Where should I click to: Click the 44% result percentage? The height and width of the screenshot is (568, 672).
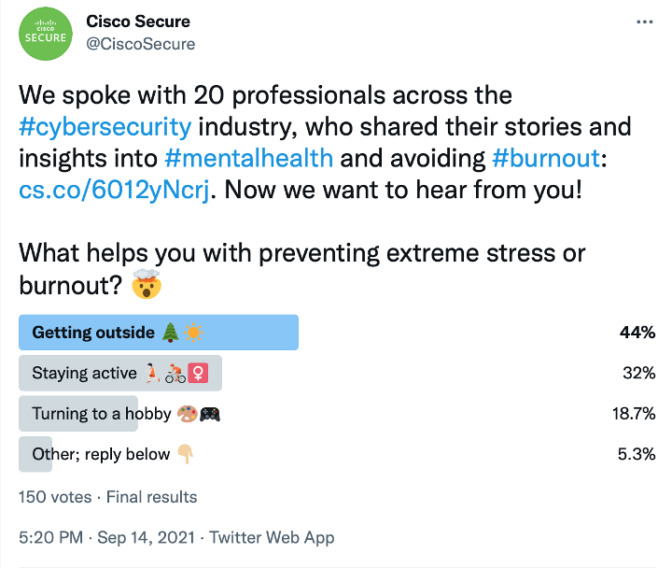pos(637,333)
